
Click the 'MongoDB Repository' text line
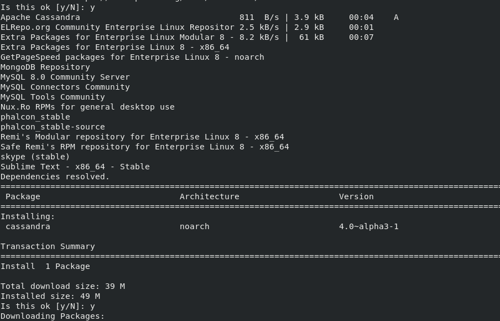pyautogui.click(x=45, y=67)
